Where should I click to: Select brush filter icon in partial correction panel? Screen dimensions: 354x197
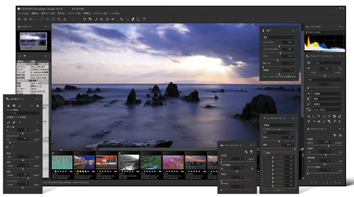20,106
